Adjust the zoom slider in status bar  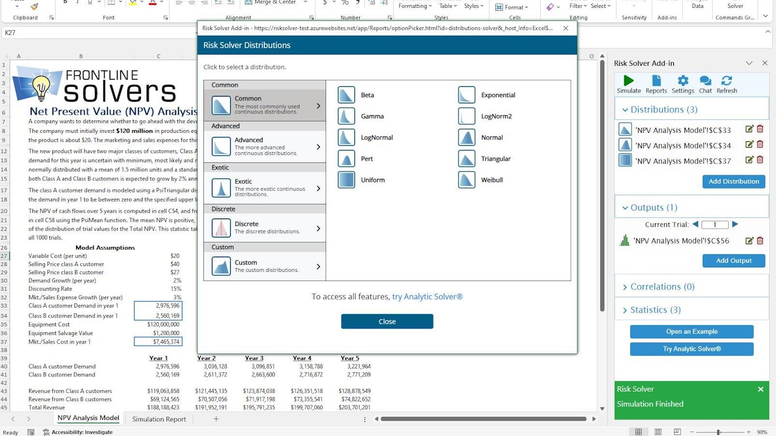718,432
